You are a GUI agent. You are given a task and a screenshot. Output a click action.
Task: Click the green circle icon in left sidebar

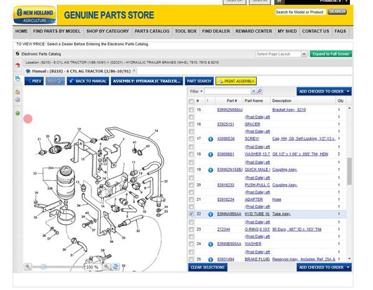(17, 113)
